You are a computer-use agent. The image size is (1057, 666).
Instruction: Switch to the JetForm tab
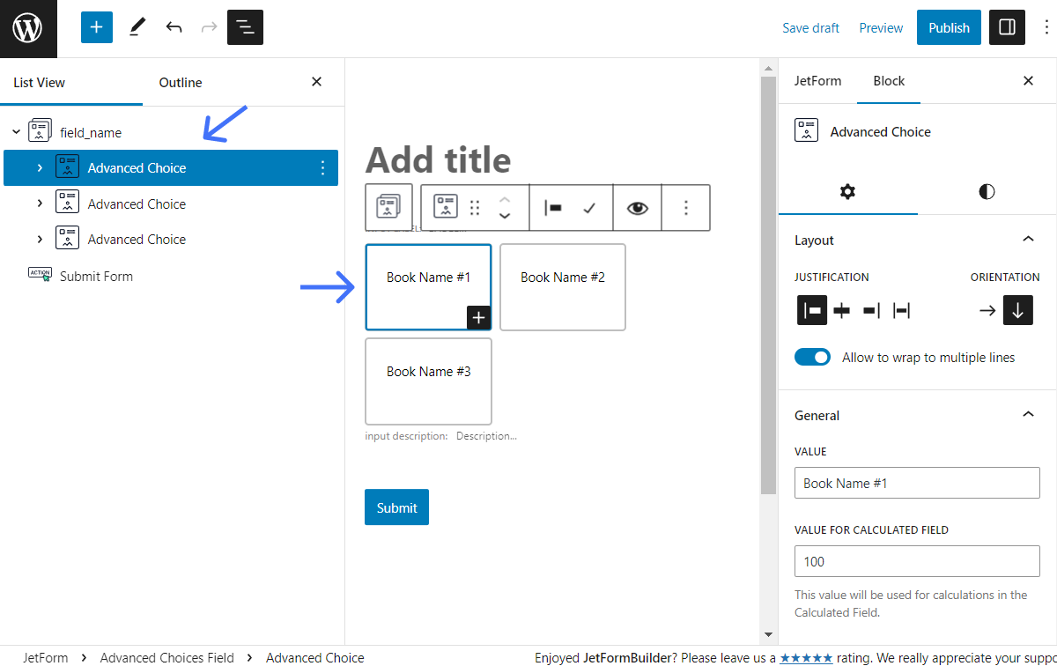817,80
